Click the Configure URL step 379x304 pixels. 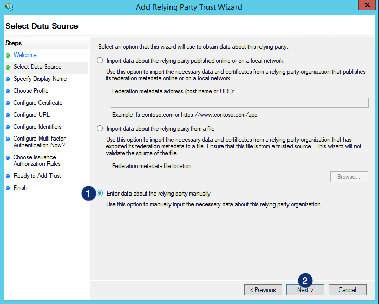coord(31,115)
